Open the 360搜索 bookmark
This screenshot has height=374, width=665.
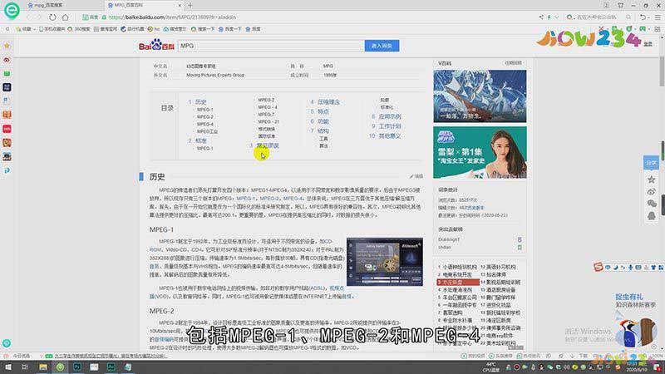(79, 29)
